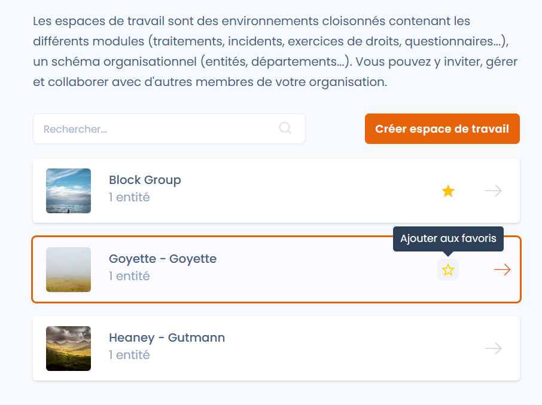
Task: Click the search magnifier icon
Action: (285, 128)
